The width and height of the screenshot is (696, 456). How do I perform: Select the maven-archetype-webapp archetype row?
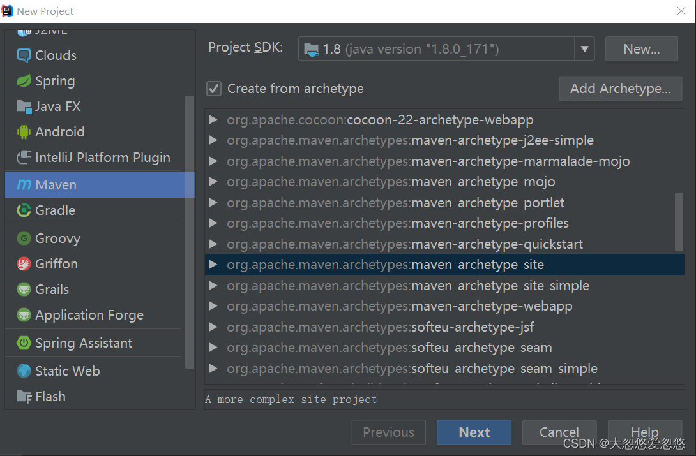[x=444, y=305]
